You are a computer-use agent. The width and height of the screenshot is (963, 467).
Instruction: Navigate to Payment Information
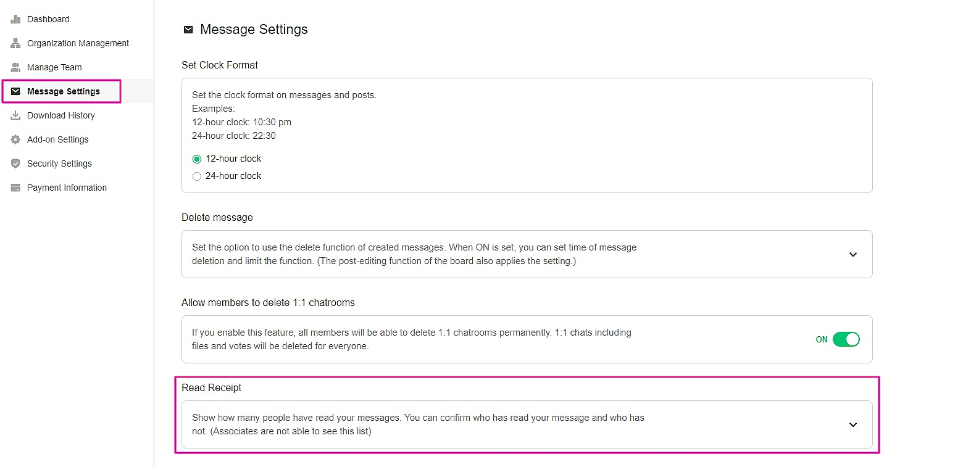click(x=67, y=188)
